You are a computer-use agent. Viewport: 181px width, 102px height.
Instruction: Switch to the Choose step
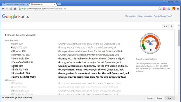click(x=150, y=98)
